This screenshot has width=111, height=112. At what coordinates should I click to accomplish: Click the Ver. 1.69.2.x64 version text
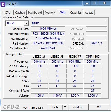pos(33,108)
